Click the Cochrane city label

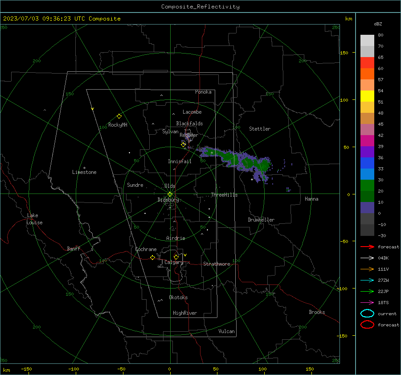tap(146, 249)
